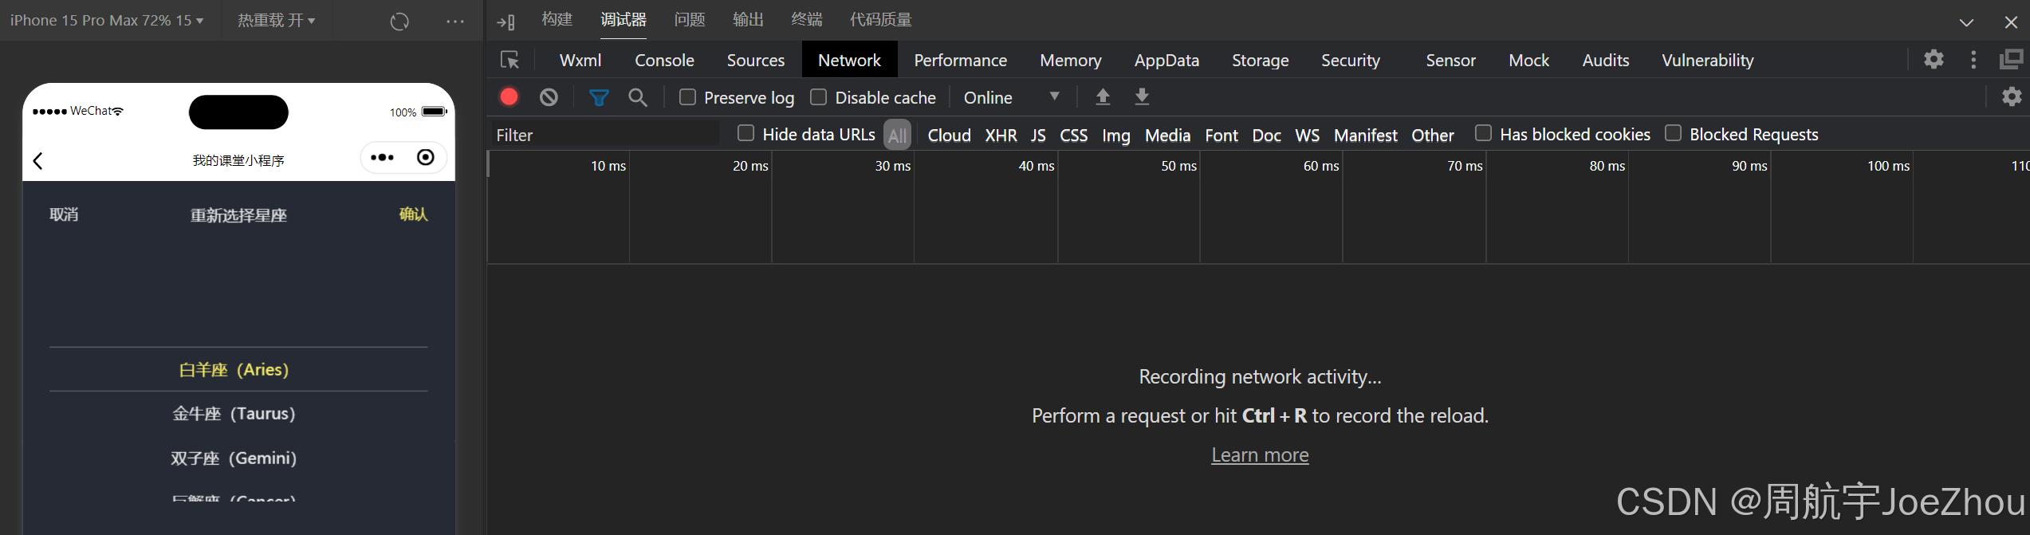
Task: Open the Online throttling dropdown
Action: coord(1011,97)
